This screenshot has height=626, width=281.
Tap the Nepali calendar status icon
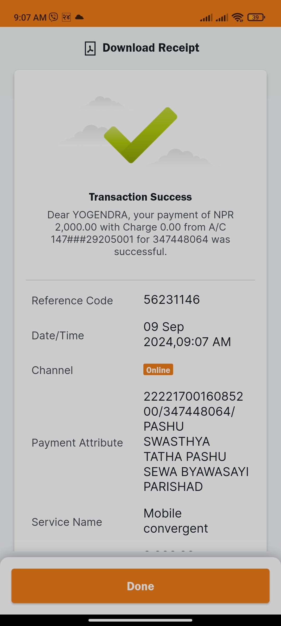pyautogui.click(x=66, y=17)
